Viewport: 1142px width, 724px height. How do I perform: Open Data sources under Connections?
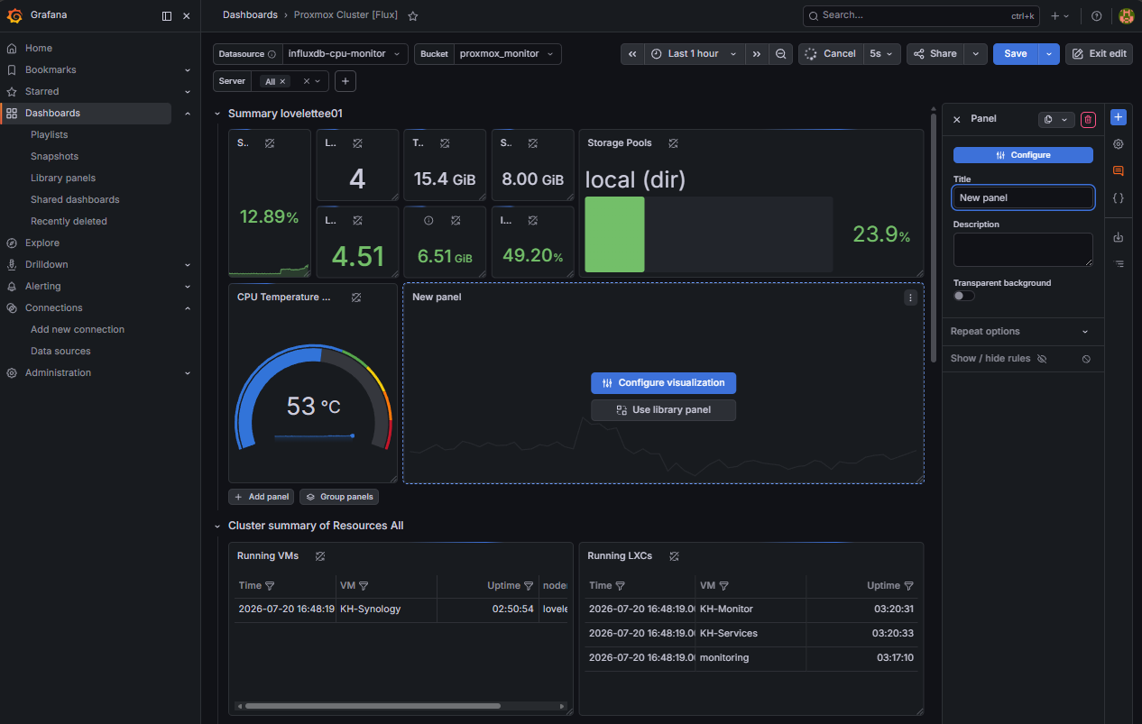pos(60,352)
